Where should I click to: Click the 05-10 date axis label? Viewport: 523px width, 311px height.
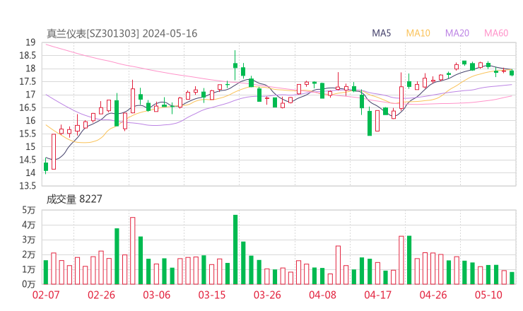click(488, 295)
